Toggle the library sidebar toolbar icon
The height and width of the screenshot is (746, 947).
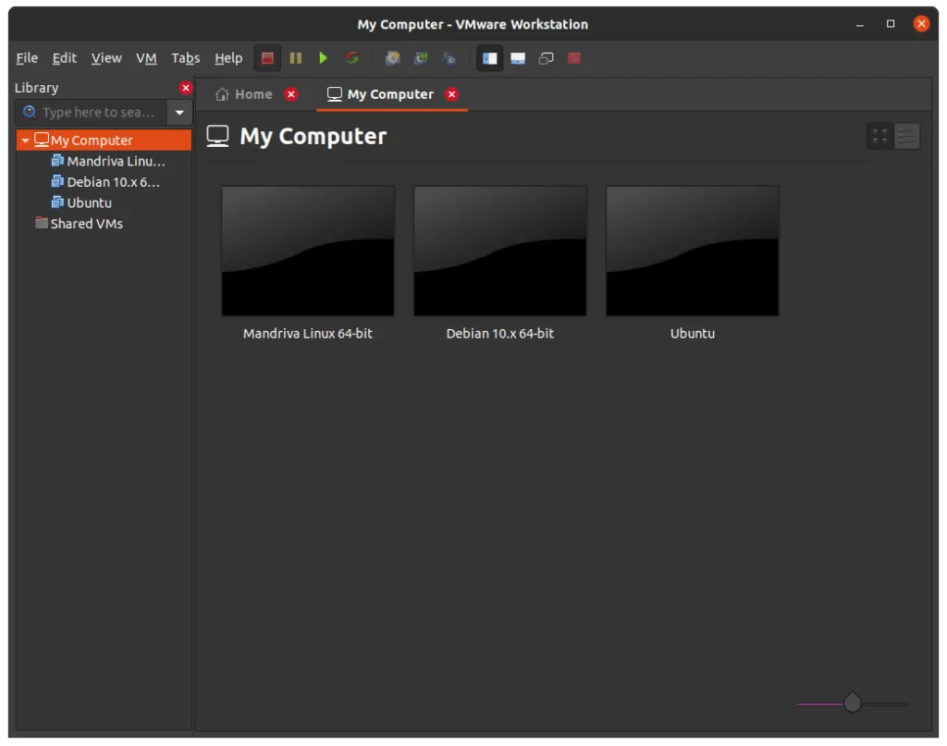(490, 58)
